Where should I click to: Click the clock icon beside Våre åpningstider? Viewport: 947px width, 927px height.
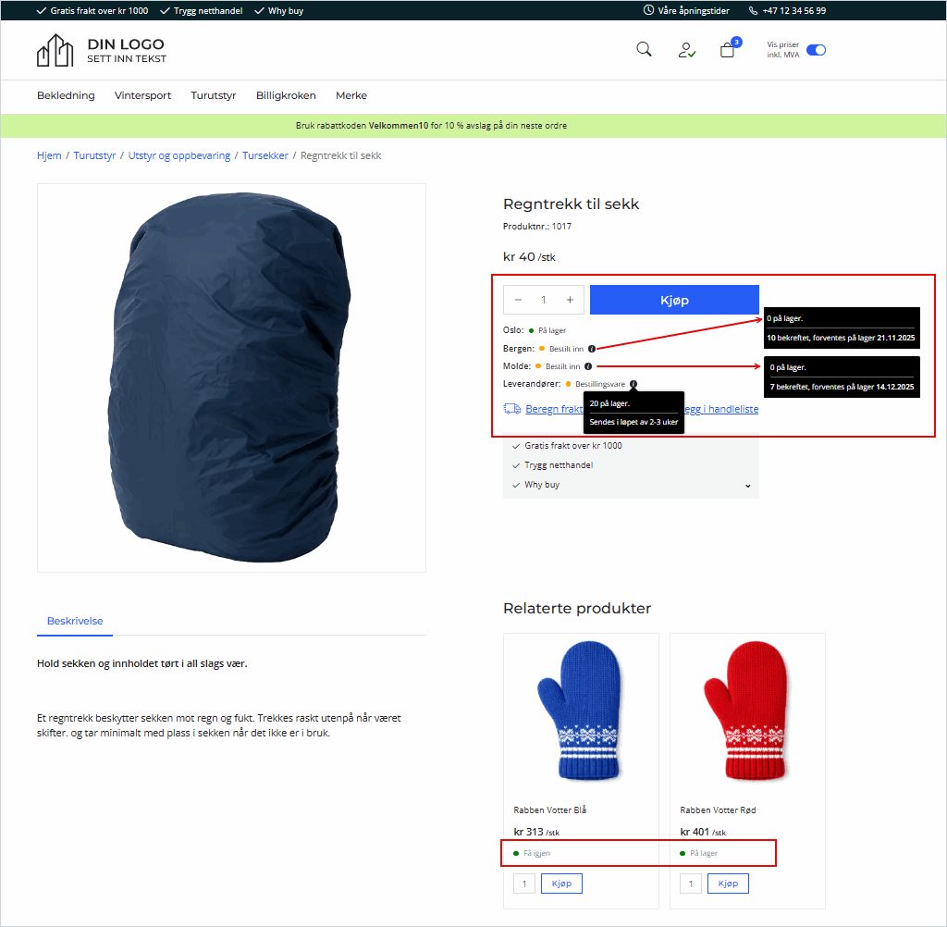650,10
